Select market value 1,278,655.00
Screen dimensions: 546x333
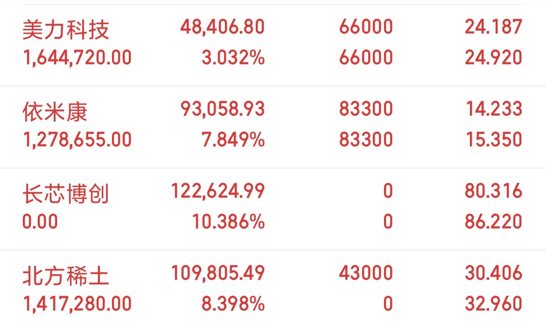[77, 139]
